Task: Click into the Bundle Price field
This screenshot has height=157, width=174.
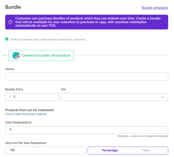Action: point(34,97)
